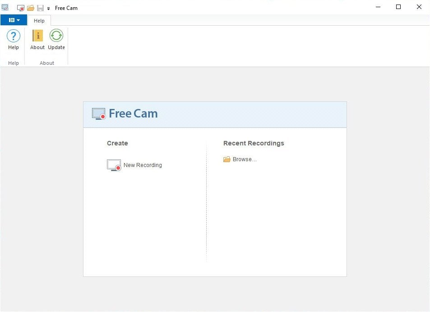Viewport: 430px width, 312px height.
Task: Maximize the Free Cam window
Action: 398,7
